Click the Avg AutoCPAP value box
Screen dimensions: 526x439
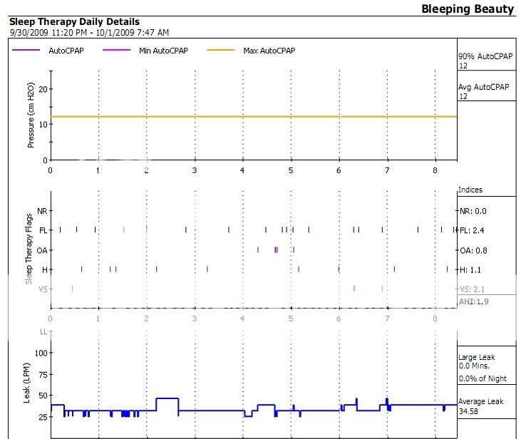tap(485, 91)
